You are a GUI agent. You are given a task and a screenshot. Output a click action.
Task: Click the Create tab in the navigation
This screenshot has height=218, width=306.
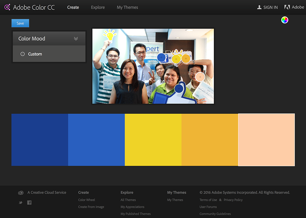click(73, 7)
